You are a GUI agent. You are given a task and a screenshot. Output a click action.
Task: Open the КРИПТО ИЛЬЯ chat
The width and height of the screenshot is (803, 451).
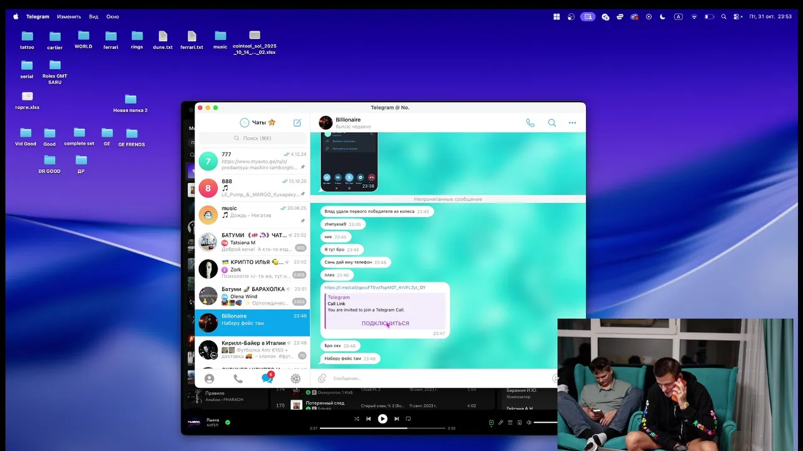252,269
